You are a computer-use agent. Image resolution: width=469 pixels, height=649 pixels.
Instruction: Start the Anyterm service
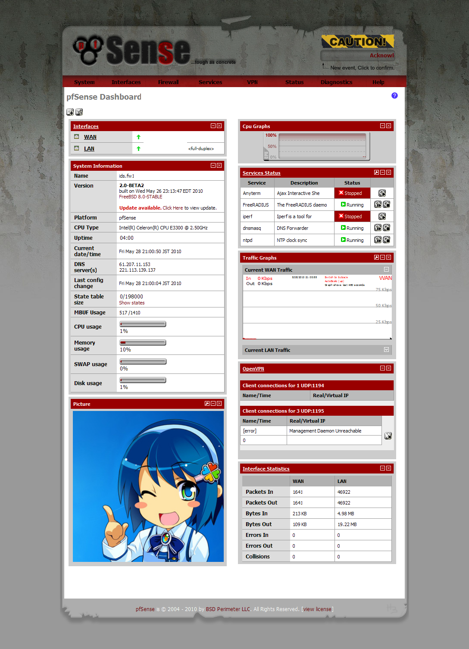pyautogui.click(x=382, y=193)
